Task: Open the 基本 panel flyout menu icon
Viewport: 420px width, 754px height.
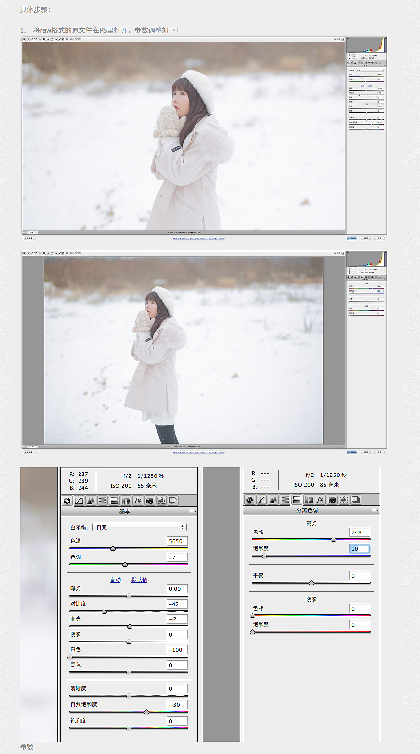Action: coord(193,511)
